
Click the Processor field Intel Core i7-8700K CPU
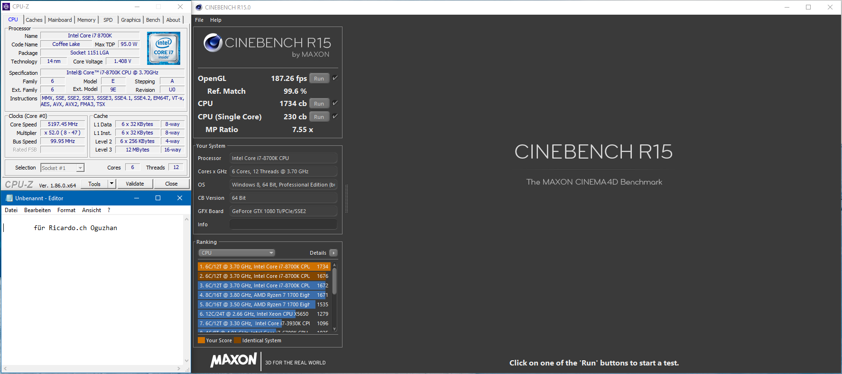pos(283,158)
